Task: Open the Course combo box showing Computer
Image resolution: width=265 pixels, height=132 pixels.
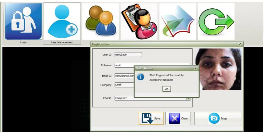Action: pos(153,98)
